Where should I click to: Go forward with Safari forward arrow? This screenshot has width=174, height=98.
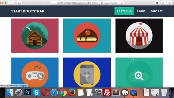(x=14, y=3)
